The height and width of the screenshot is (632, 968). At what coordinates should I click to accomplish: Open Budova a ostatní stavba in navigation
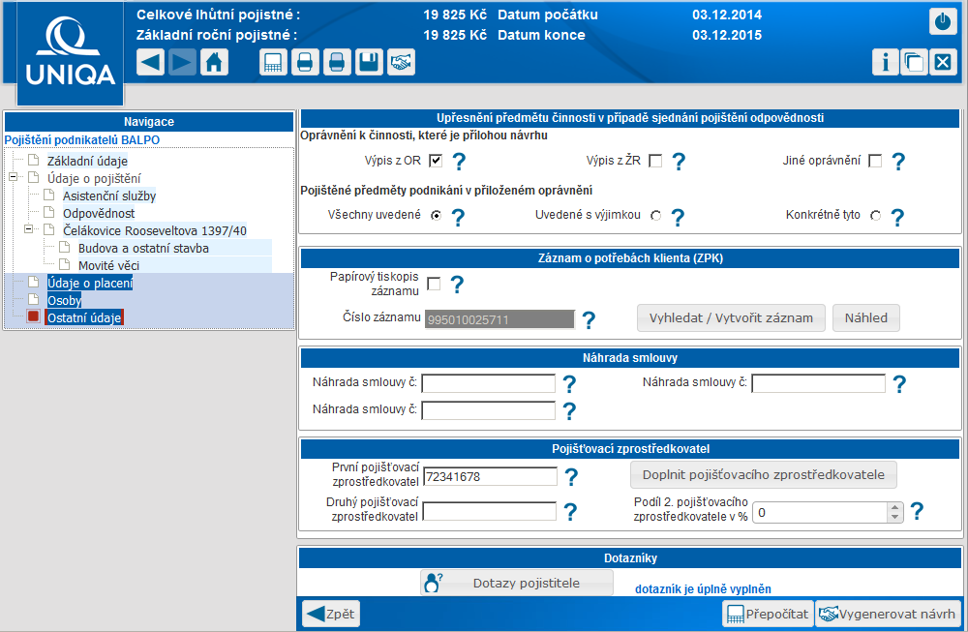(x=143, y=248)
